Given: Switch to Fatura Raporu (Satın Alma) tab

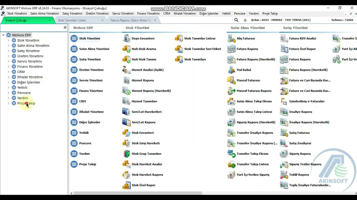Looking at the screenshot, I should (x=131, y=20).
